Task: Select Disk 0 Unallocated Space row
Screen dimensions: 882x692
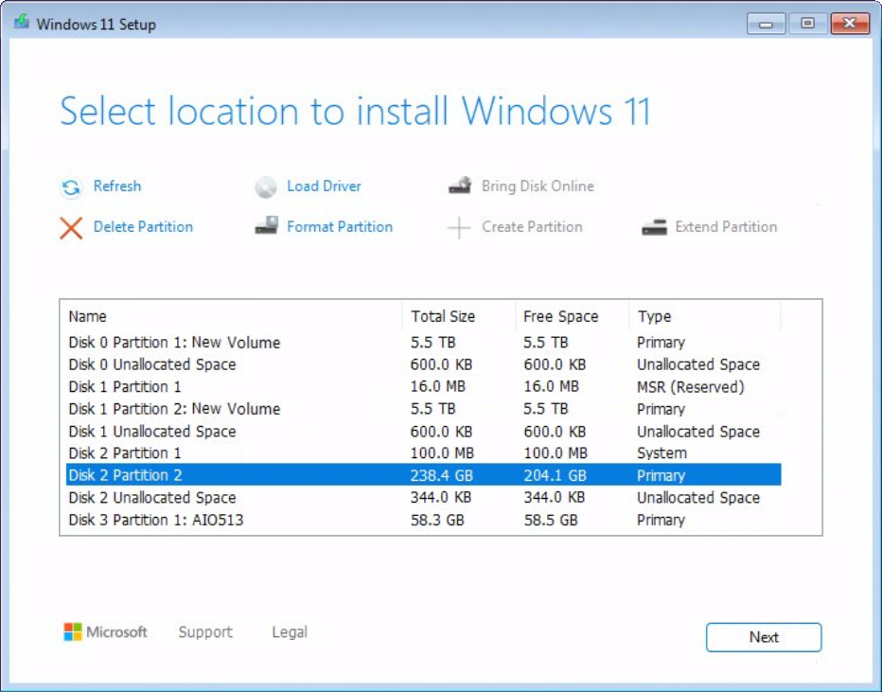Action: point(424,364)
